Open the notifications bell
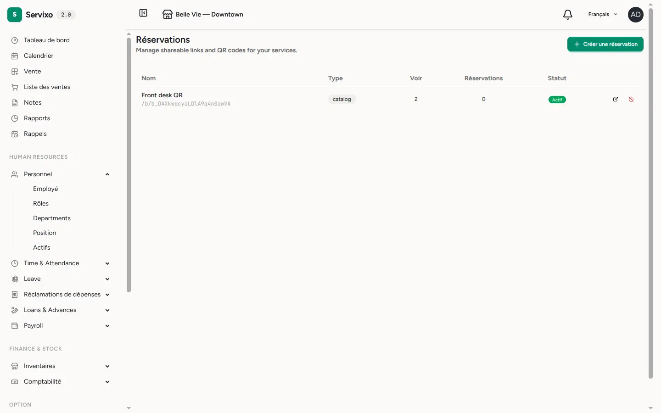The width and height of the screenshot is (661, 413). 568,15
